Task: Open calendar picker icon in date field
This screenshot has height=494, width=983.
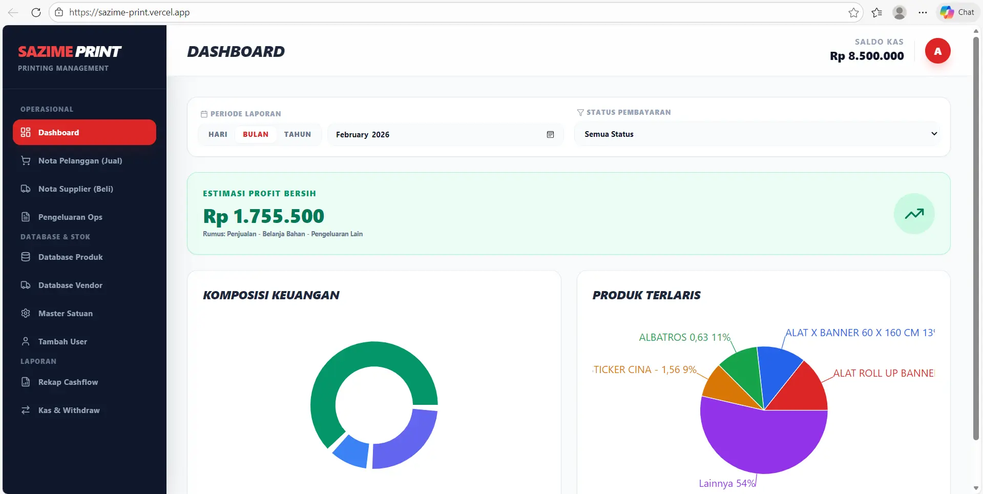Action: (550, 134)
